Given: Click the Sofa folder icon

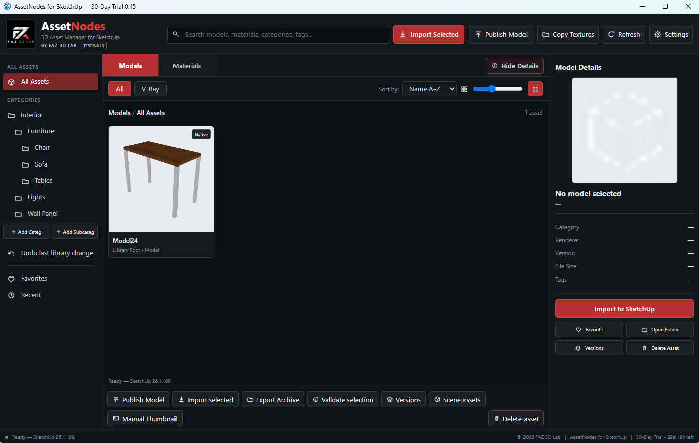Looking at the screenshot, I should [x=25, y=165].
